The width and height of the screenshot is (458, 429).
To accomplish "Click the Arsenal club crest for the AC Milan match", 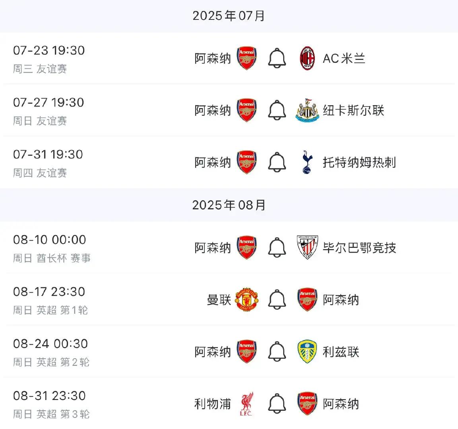I will [x=246, y=58].
